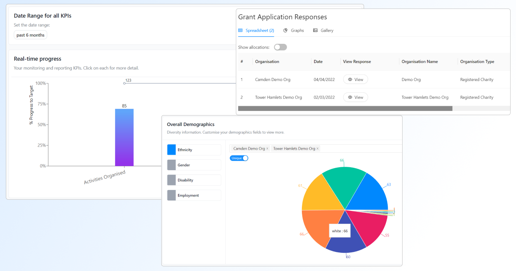Screen dimensions: 516x271
Task: Click Camden Demo Org in the table
Action: (273, 79)
